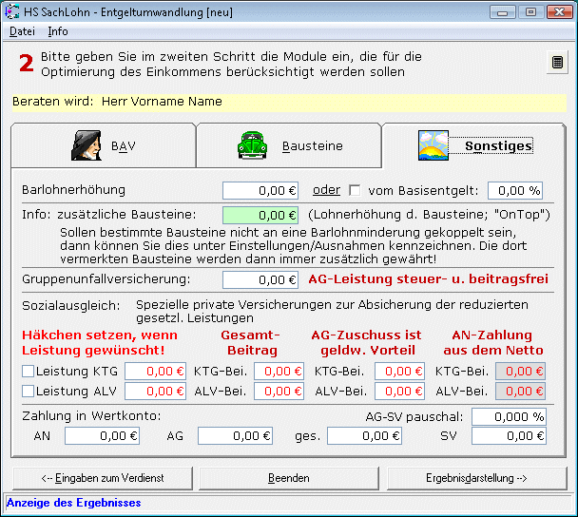Open the Info menu
The image size is (578, 517).
point(58,31)
